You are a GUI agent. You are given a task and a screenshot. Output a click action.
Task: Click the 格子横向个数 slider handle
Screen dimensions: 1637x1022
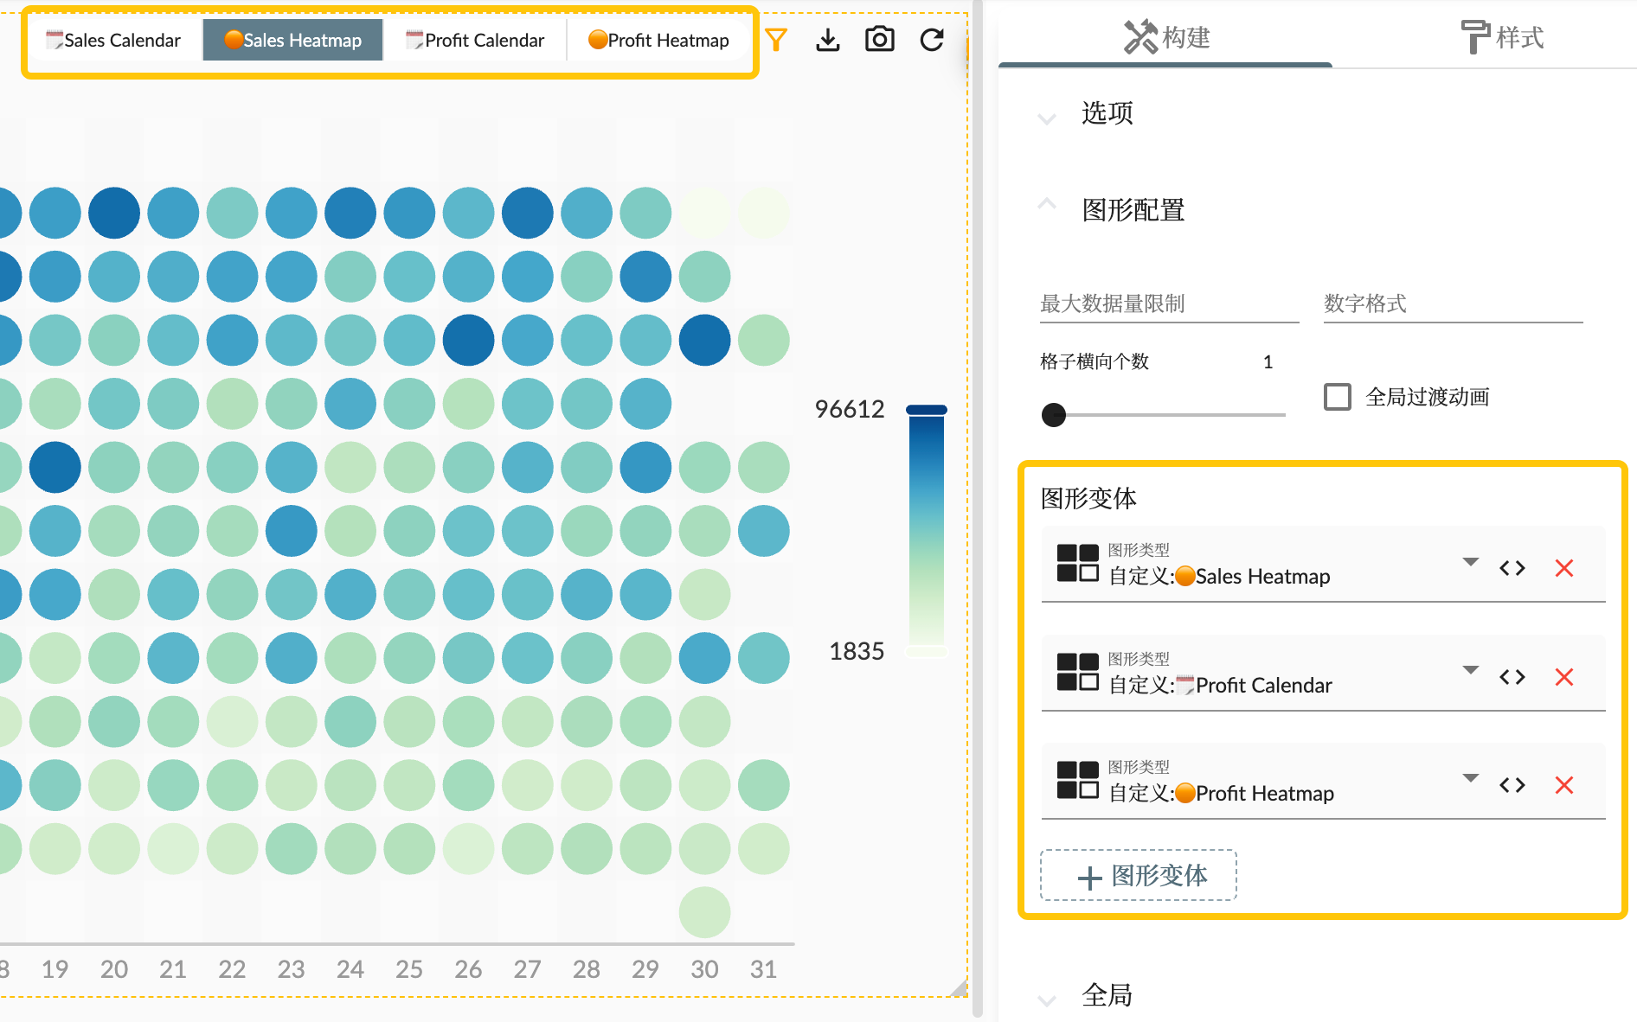(1054, 415)
